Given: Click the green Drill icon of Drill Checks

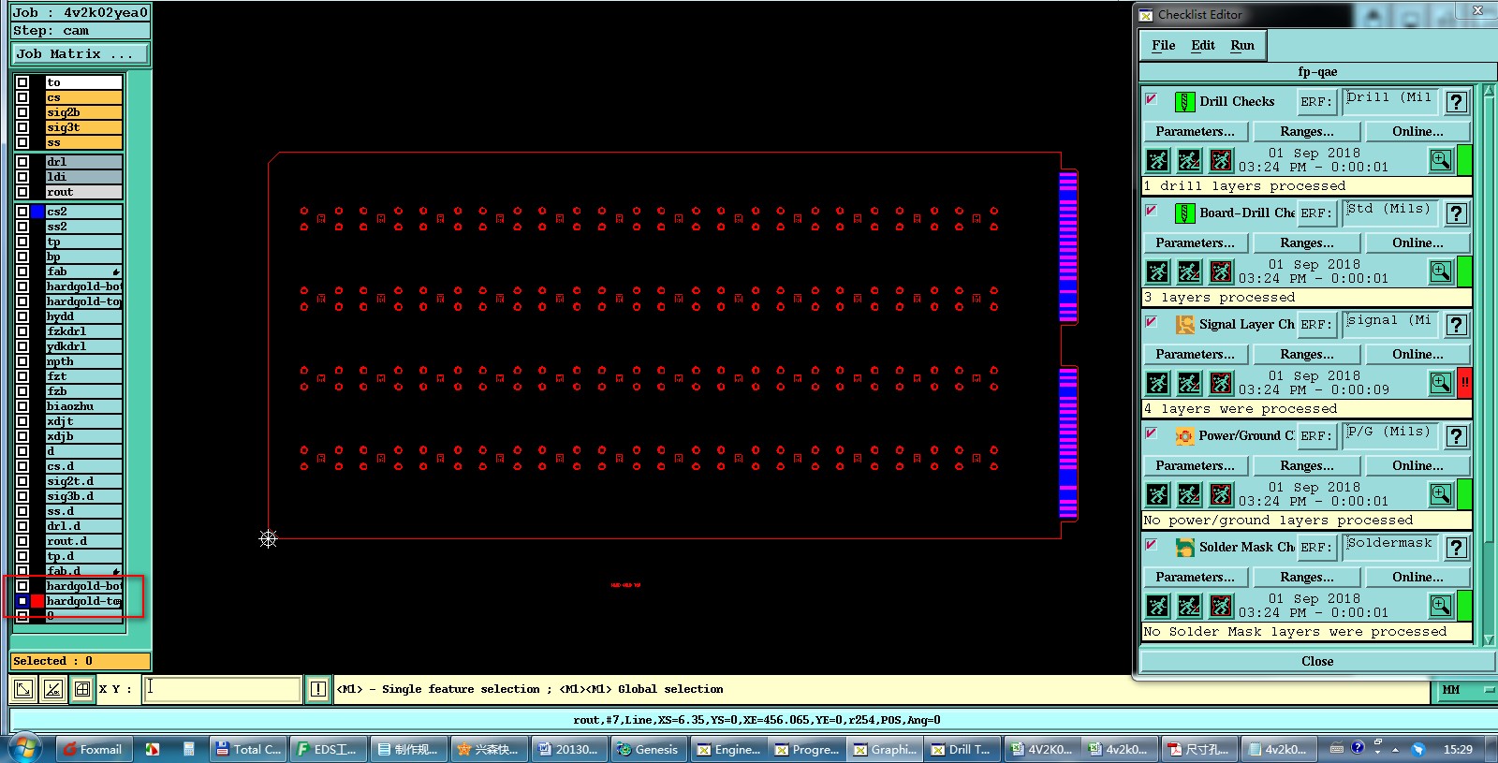Looking at the screenshot, I should 1184,101.
